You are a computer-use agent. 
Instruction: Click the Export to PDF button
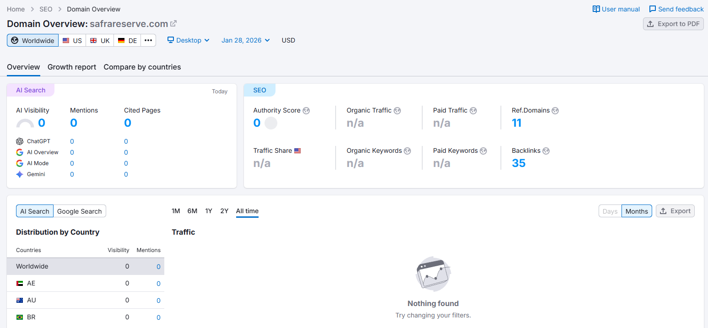pos(673,24)
